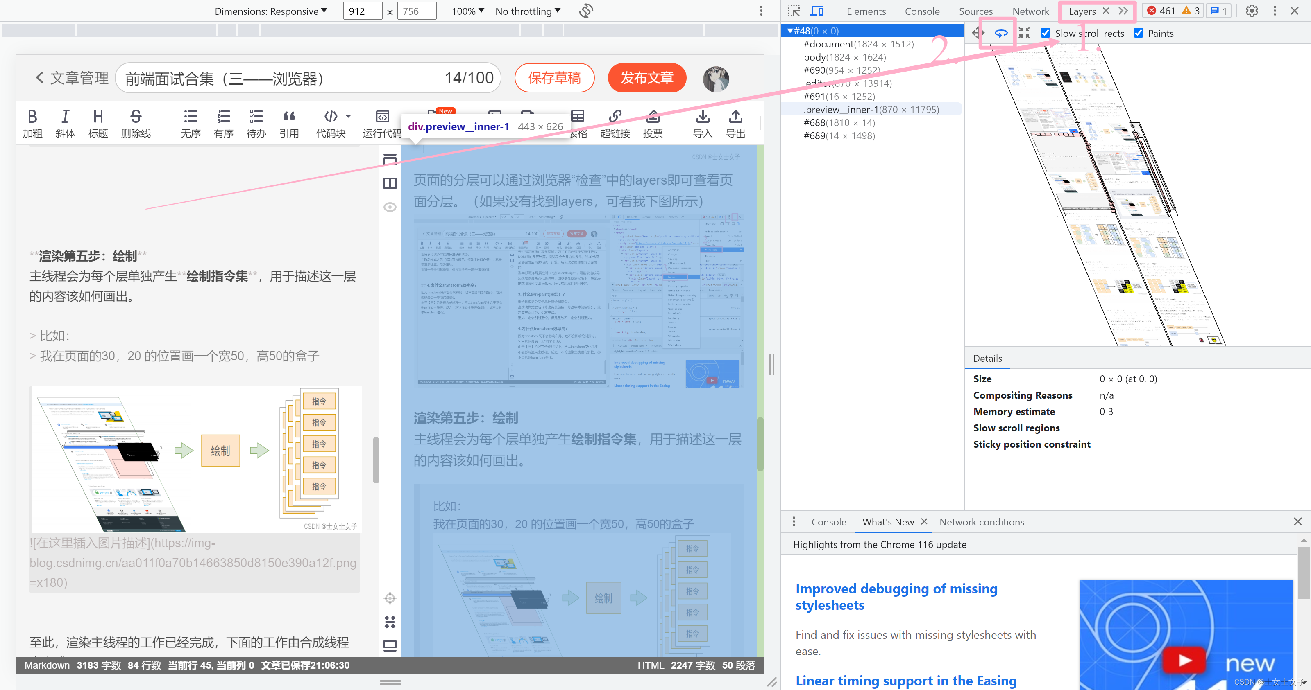Insert a poll with 投票
This screenshot has width=1311, height=690.
[x=653, y=124]
